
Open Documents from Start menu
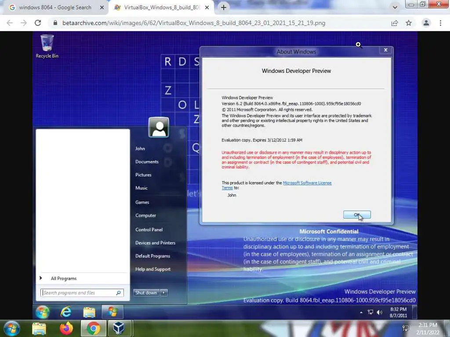[x=147, y=161]
